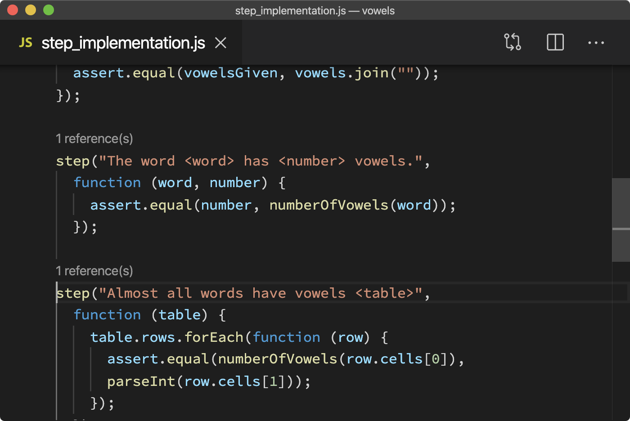Click parseInt call text

(x=141, y=381)
